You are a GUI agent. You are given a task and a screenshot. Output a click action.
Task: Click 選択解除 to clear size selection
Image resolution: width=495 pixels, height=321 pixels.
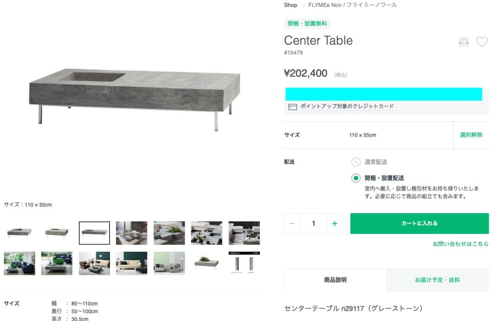coord(471,135)
